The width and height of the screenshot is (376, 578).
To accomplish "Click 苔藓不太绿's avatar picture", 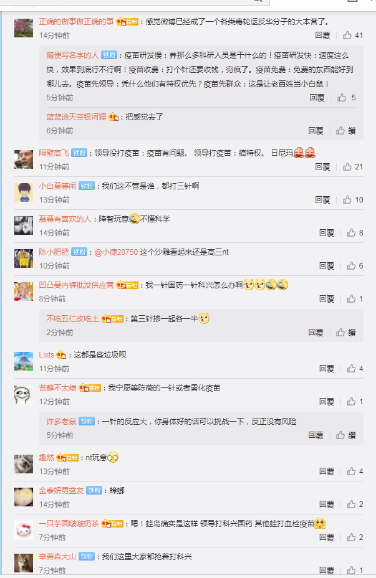I will tap(24, 394).
